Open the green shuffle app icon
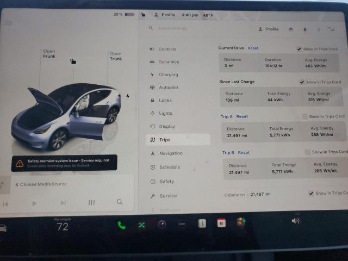 point(142,225)
